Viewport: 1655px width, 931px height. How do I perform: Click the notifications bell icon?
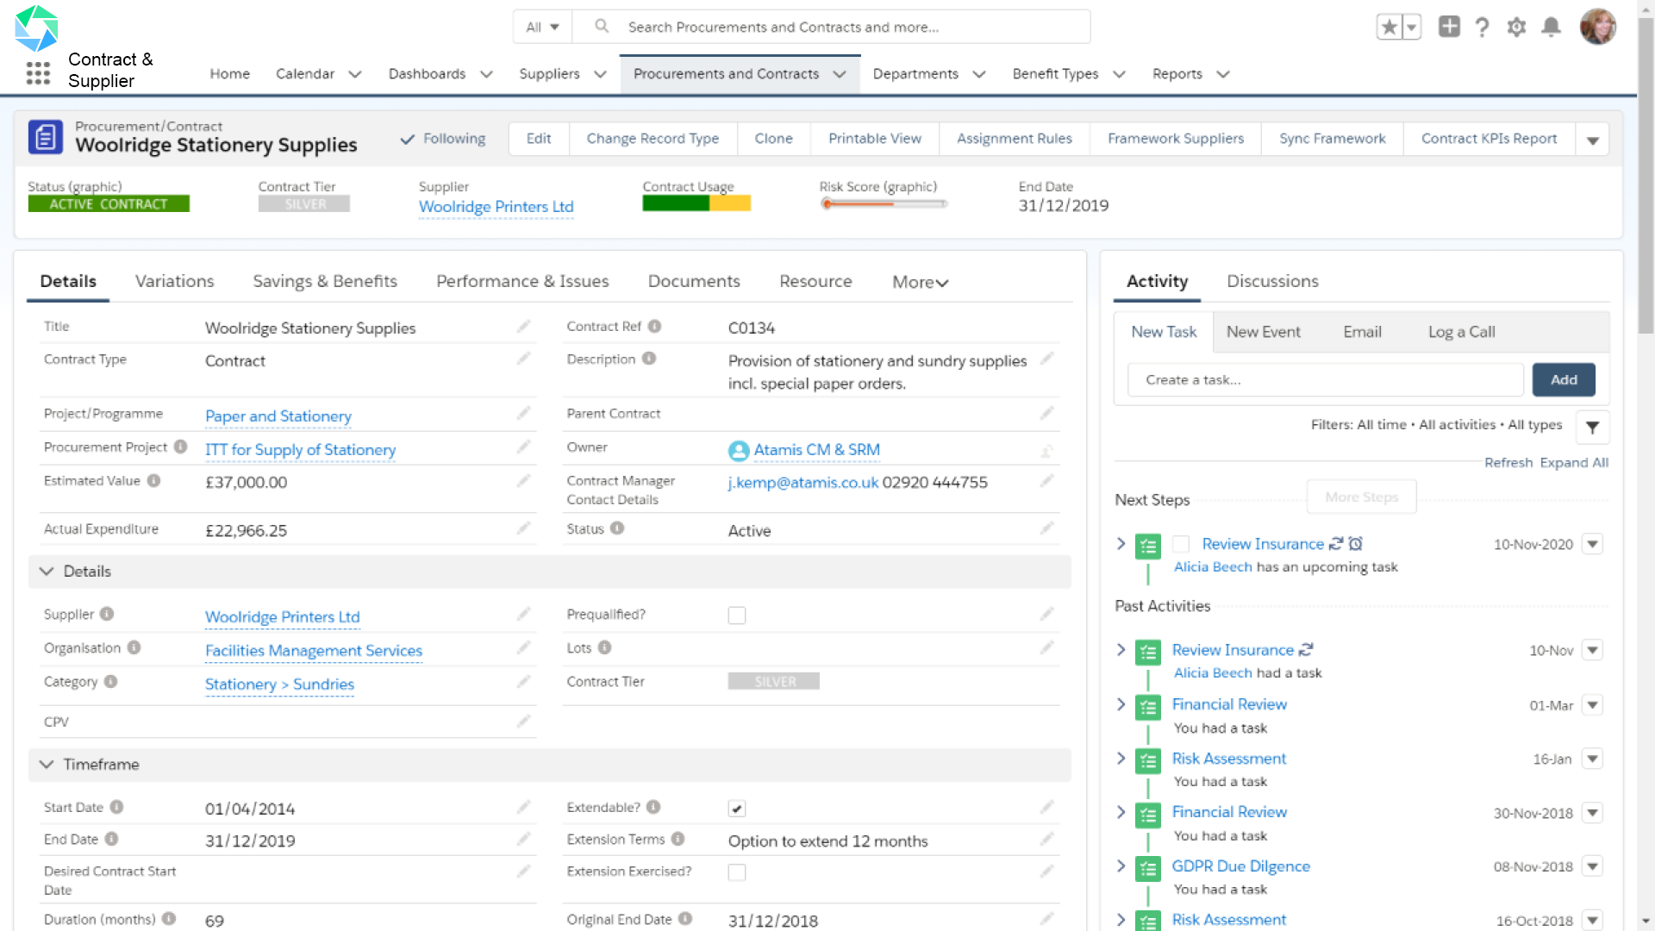point(1551,27)
